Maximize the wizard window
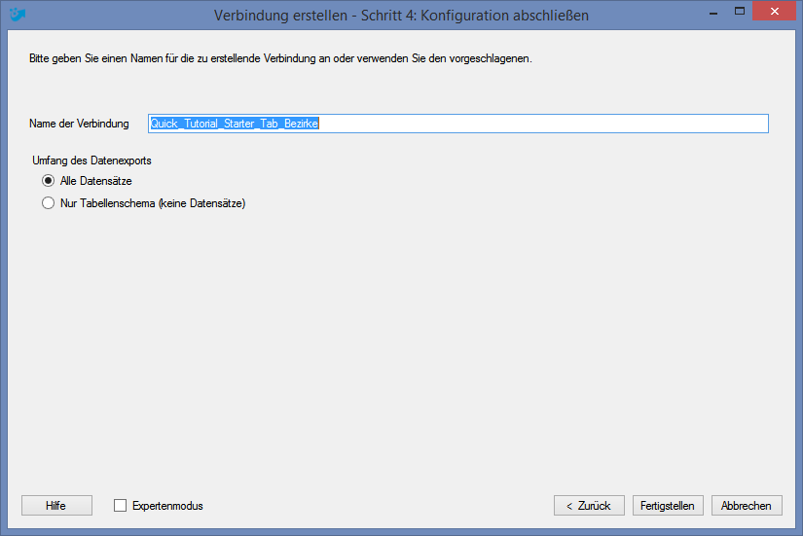Image resolution: width=803 pixels, height=536 pixels. pos(740,12)
